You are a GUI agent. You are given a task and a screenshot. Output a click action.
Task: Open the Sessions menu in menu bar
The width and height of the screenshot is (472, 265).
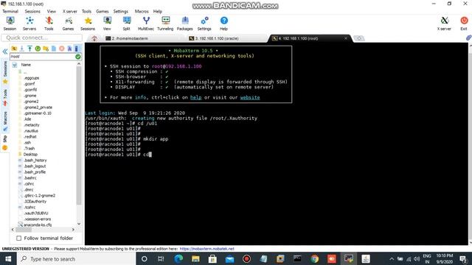pos(32,11)
